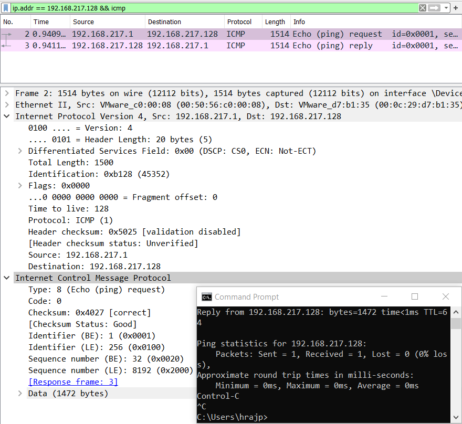Expand the Frame 2 tree node
This screenshot has width=462, height=424.
tap(7, 93)
